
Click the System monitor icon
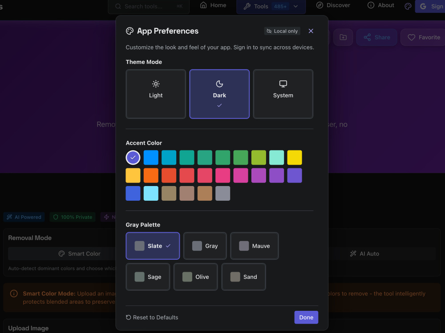click(283, 84)
